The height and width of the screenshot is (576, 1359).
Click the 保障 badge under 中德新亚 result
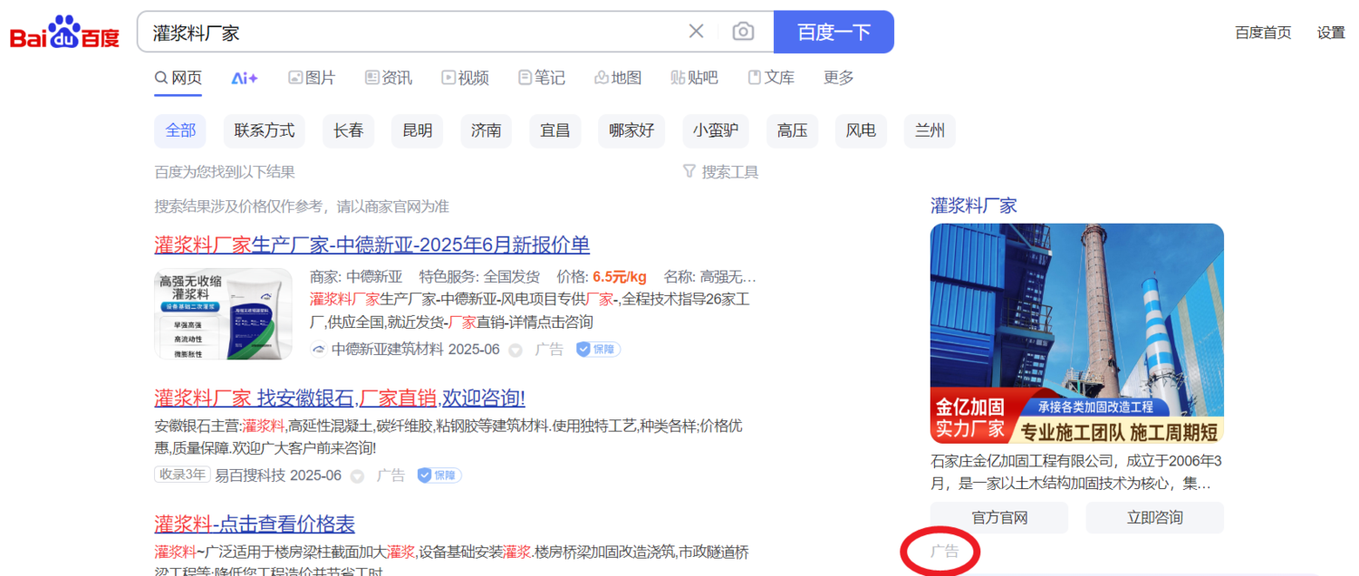[598, 349]
